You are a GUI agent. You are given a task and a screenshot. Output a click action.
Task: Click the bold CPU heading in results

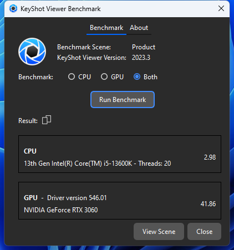click(30, 151)
